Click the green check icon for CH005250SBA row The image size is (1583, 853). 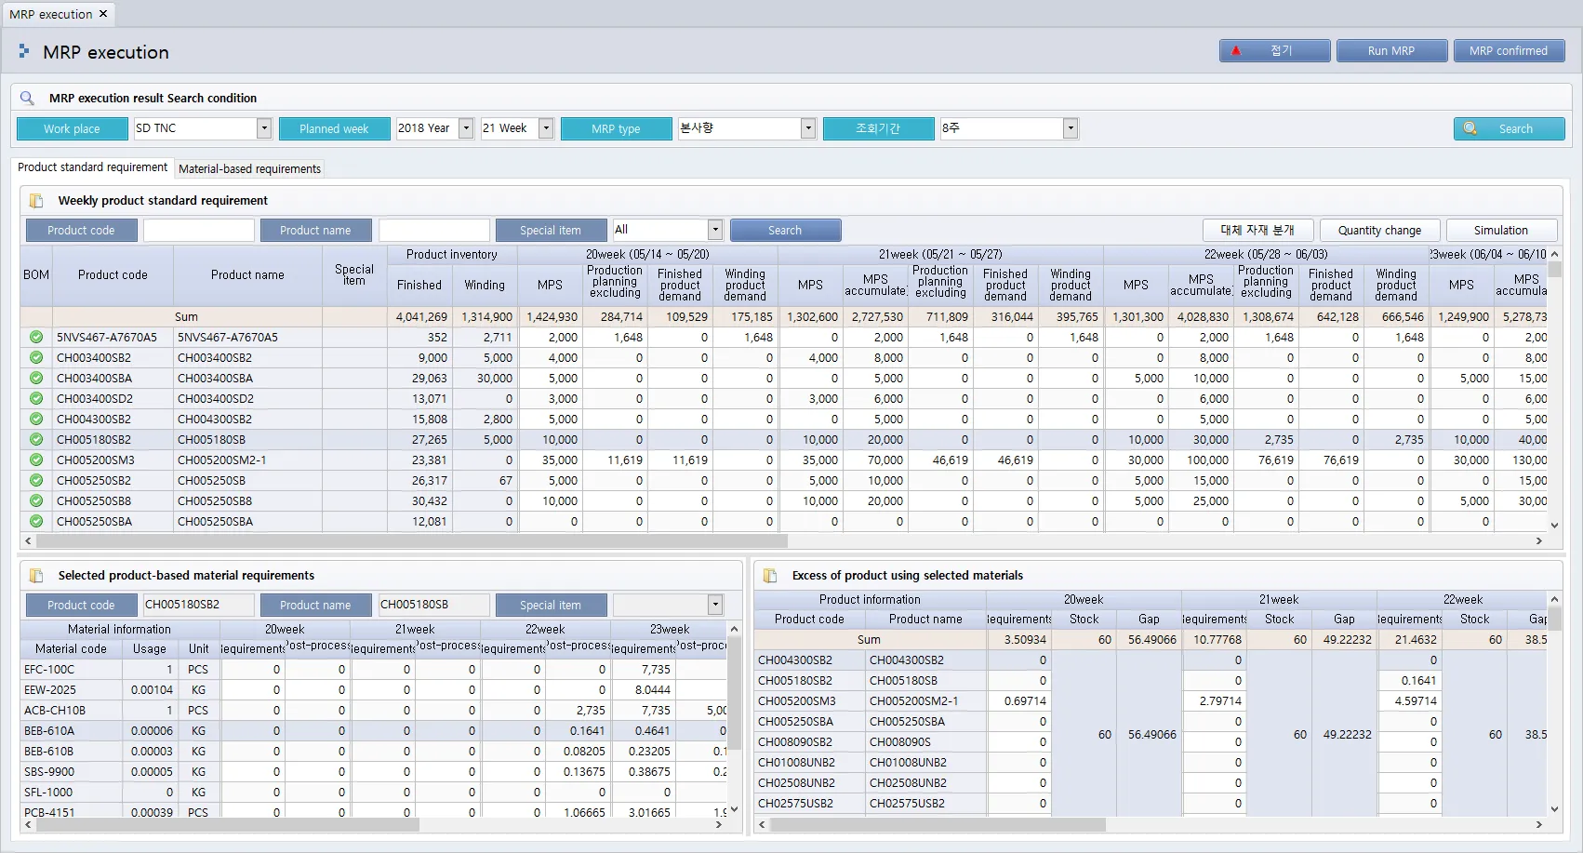click(x=36, y=521)
